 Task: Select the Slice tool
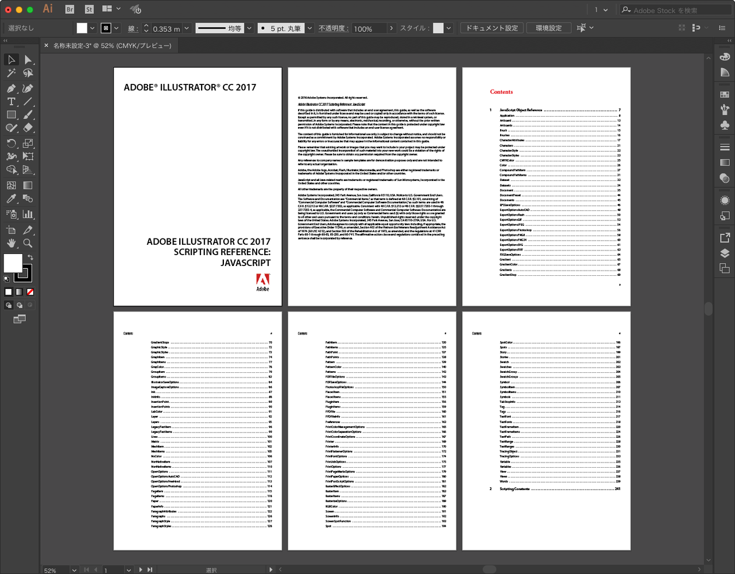tap(28, 230)
